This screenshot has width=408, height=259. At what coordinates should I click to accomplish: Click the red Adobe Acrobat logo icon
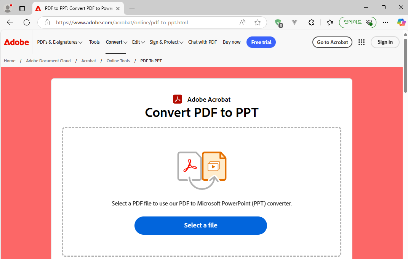click(x=178, y=99)
